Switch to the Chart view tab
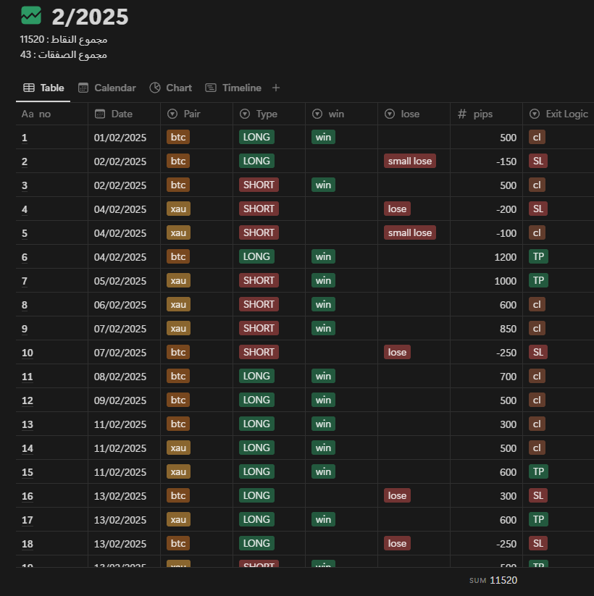The height and width of the screenshot is (596, 594). [x=171, y=88]
